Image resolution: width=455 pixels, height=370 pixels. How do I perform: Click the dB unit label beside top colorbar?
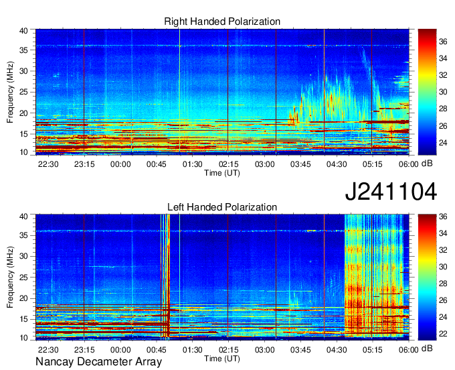427,164
